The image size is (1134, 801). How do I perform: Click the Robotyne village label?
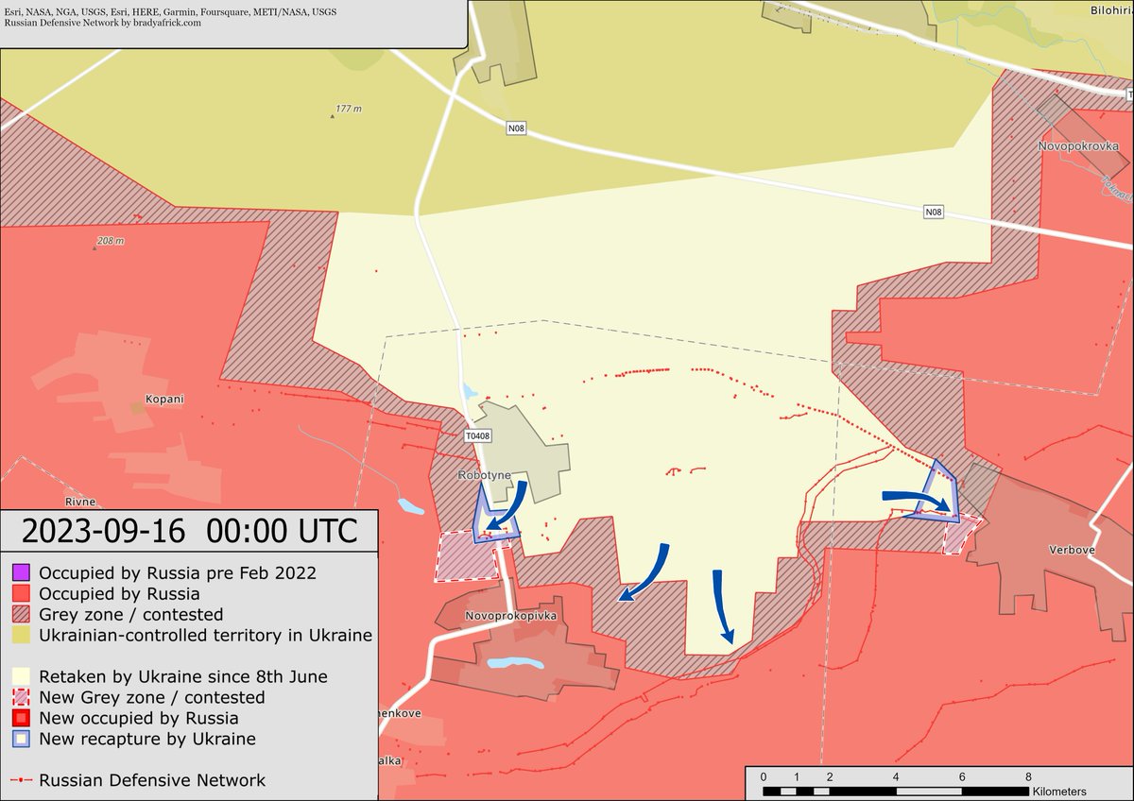click(x=483, y=475)
